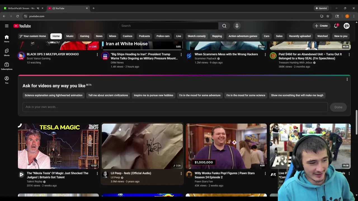358x201 pixels.
Task: Open the YouTube hamburger guide menu
Action: click(x=7, y=26)
